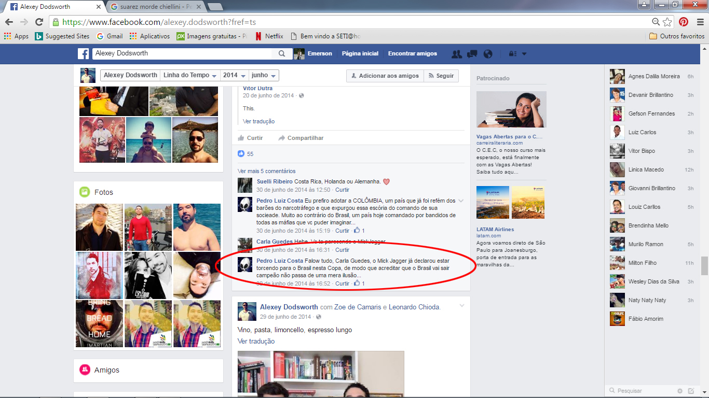The height and width of the screenshot is (398, 709).
Task: Open the junho month dropdown
Action: click(x=264, y=75)
